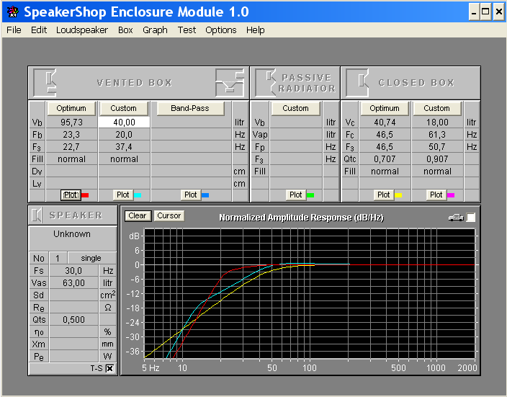
Task: Click the Normalized Amplitude Response graph title
Action: (301, 218)
